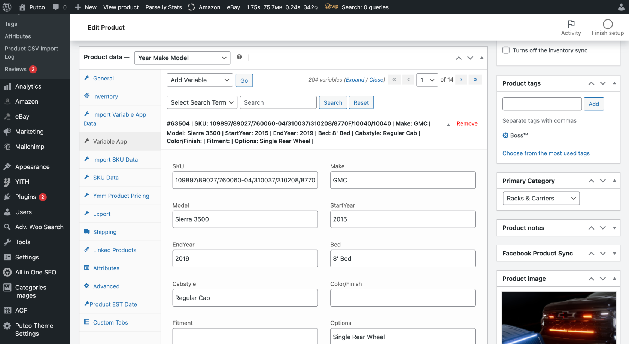Click the Search button for variables
Viewport: 629px width, 344px height.
[332, 102]
